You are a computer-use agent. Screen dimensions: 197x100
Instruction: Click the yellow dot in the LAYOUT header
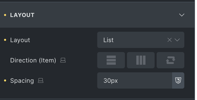pos(5,15)
